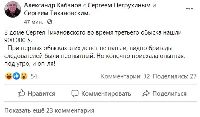Open the Поделились: 27 shares count
Screen dimensions: 200x117
tap(175, 76)
